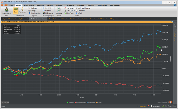Switch to the By Stakes report tab
The width and height of the screenshot is (178, 109).
click(22, 19)
